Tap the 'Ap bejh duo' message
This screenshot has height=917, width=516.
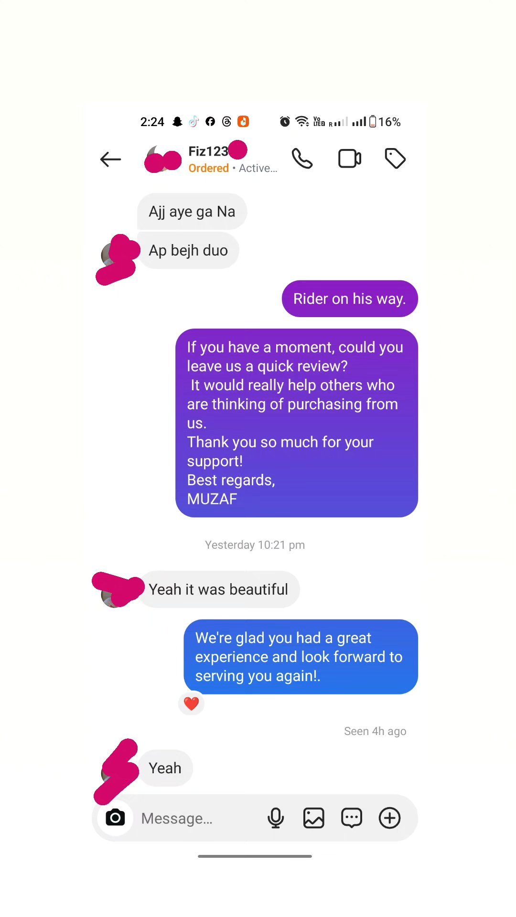click(188, 250)
